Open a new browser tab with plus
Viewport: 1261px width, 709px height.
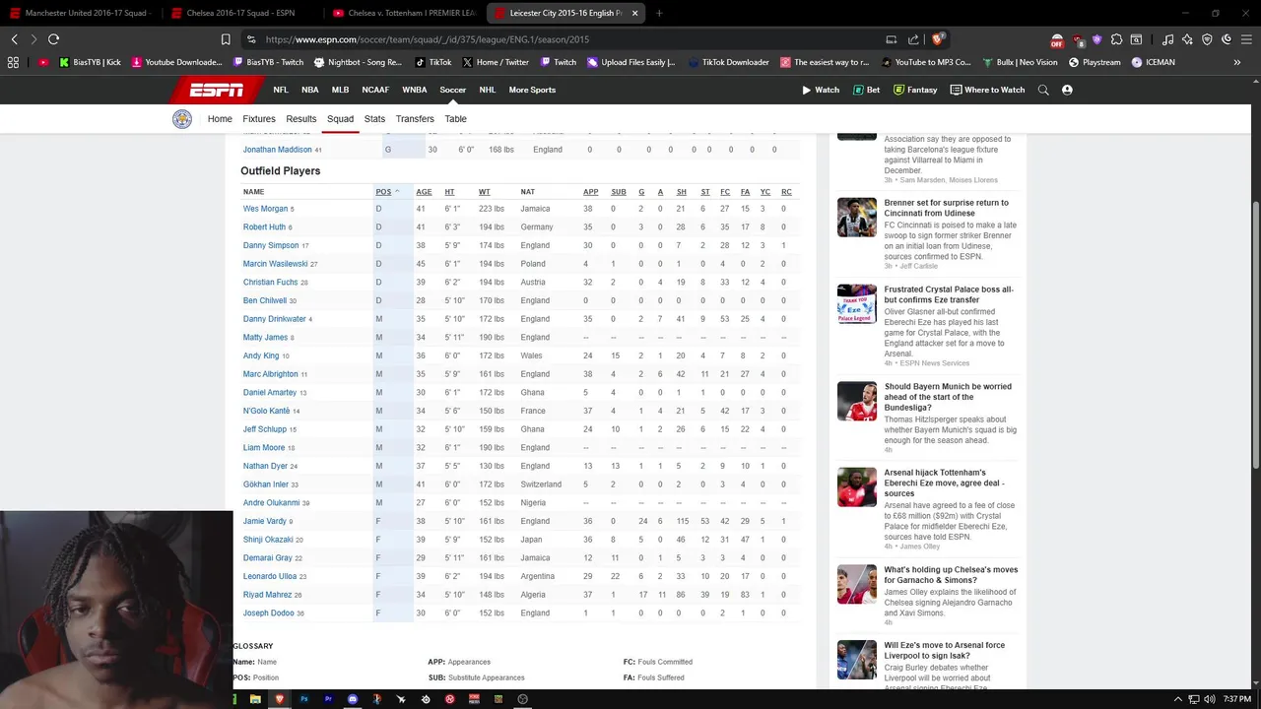pyautogui.click(x=659, y=13)
